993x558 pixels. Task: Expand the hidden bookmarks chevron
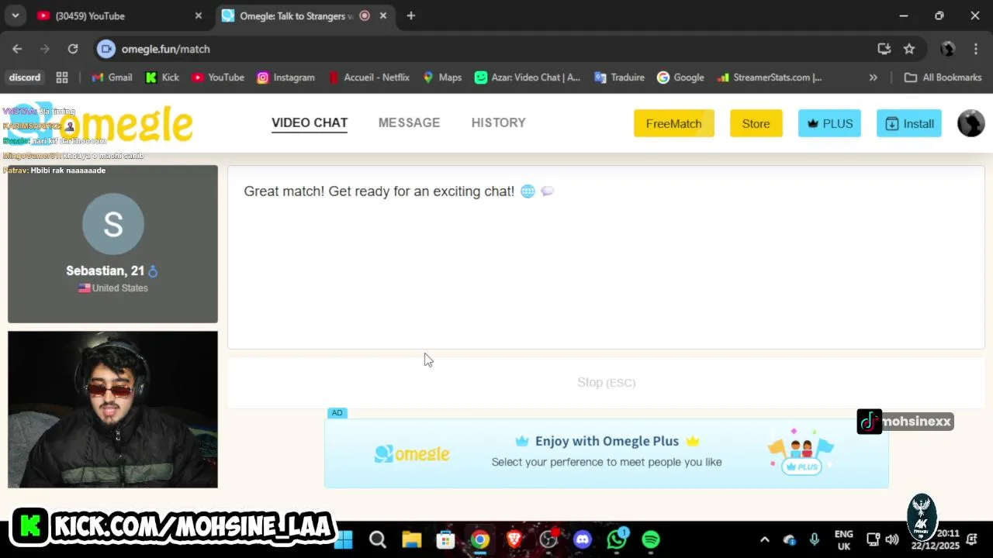[x=873, y=77]
